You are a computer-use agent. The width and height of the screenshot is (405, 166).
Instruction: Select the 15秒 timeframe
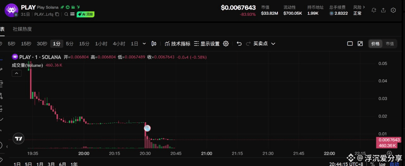[26, 44]
